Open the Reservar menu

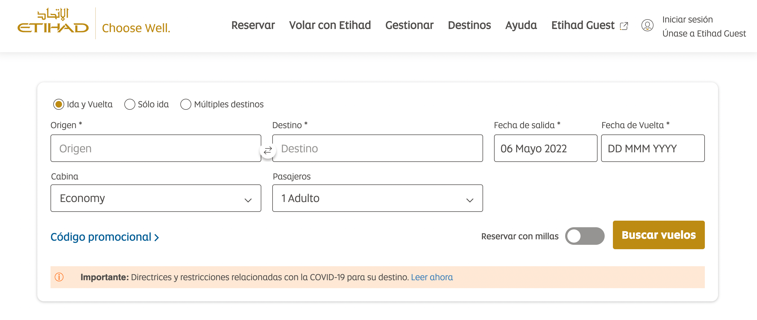[x=253, y=25]
